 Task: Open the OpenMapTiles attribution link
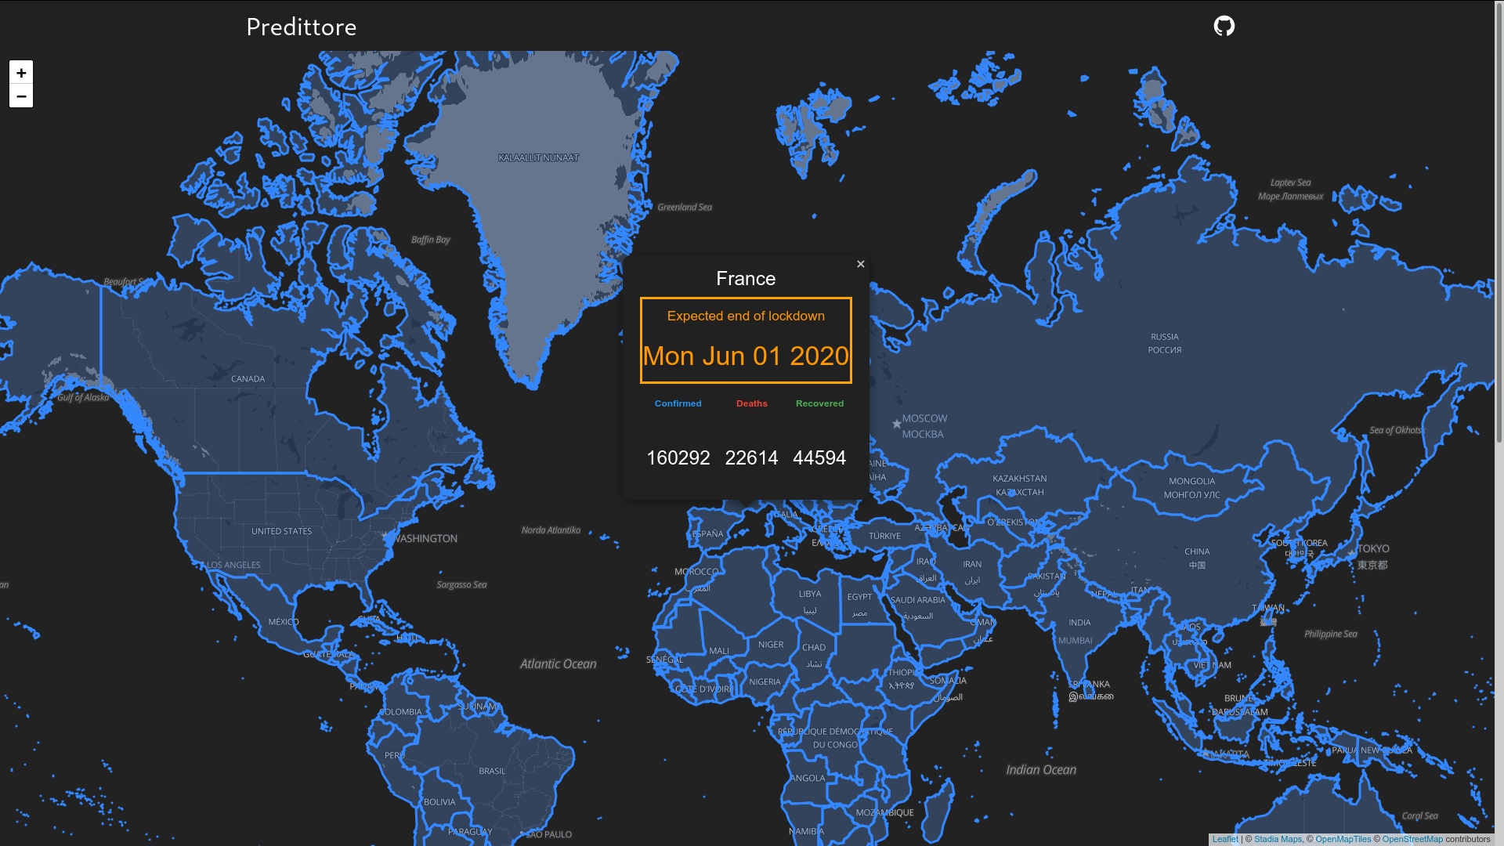point(1343,839)
